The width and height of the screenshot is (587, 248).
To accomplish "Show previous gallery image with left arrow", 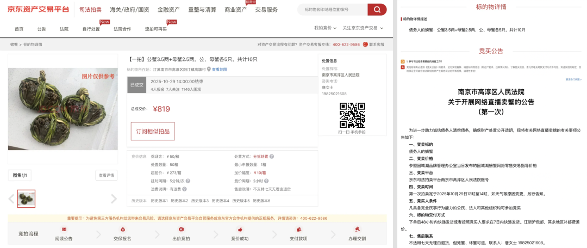I will [11, 199].
